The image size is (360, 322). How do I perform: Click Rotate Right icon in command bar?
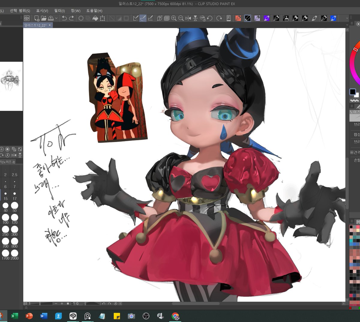219,18
